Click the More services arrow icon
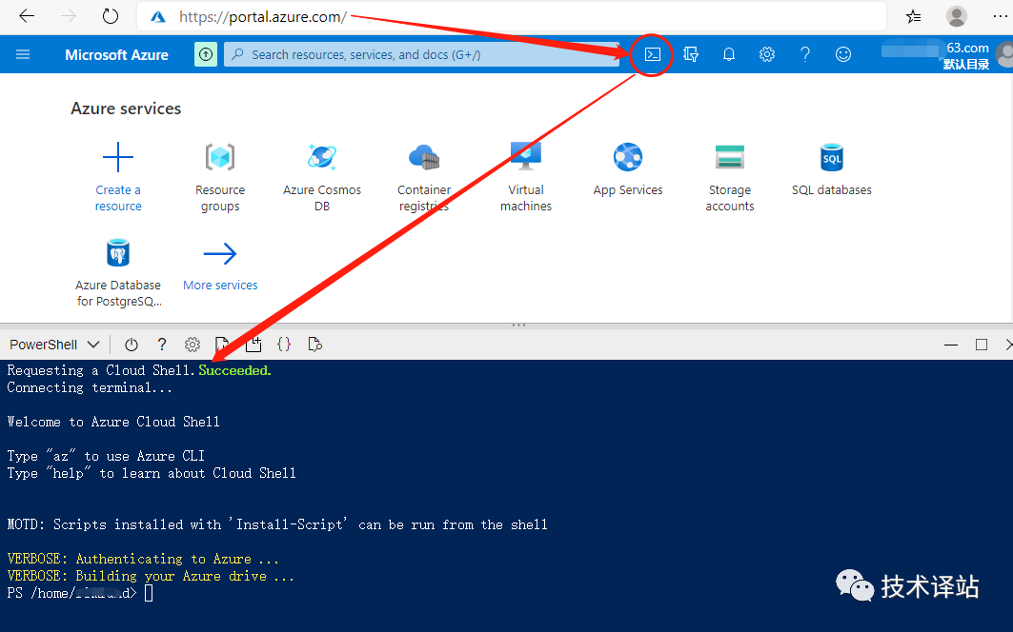Viewport: 1013px width, 632px height. pyautogui.click(x=220, y=254)
